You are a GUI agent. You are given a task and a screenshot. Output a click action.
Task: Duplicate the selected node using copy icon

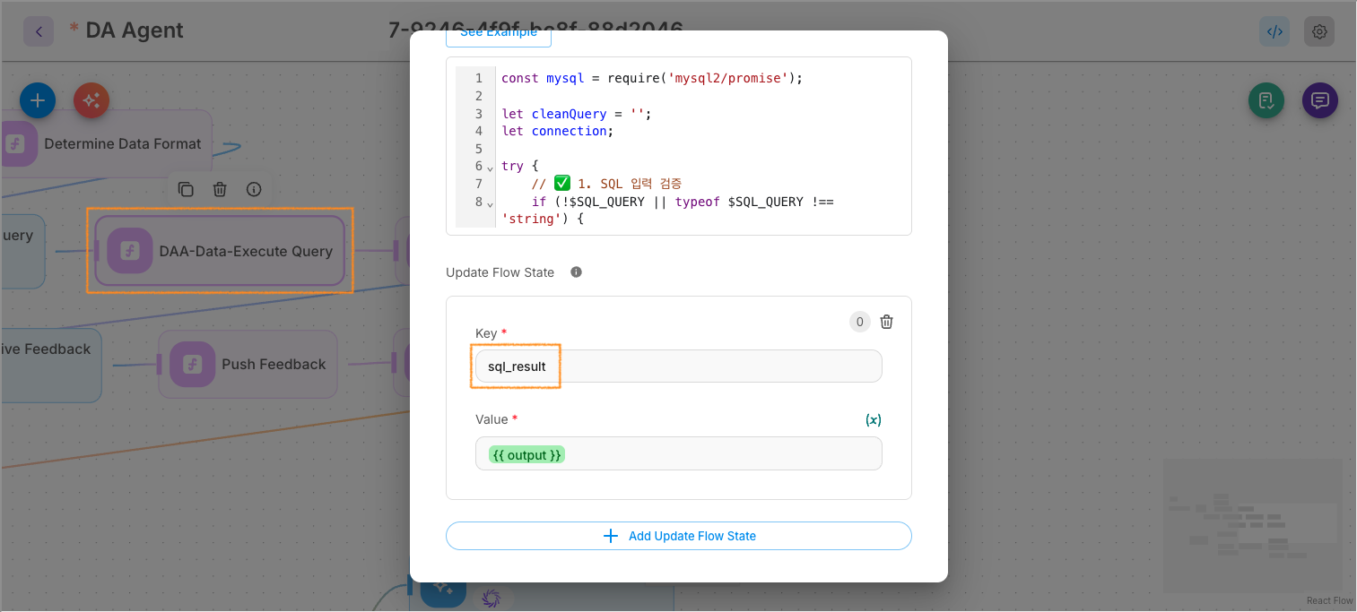(x=186, y=189)
